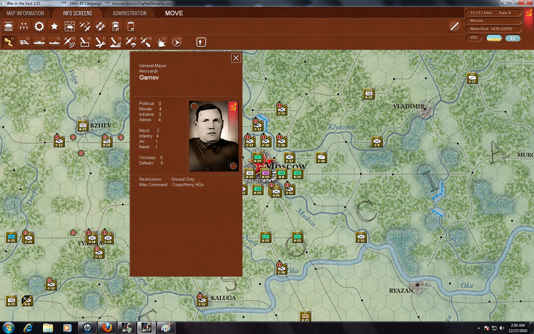This screenshot has height=334, width=534.
Task: Click the 352 value field
Action: [474, 38]
